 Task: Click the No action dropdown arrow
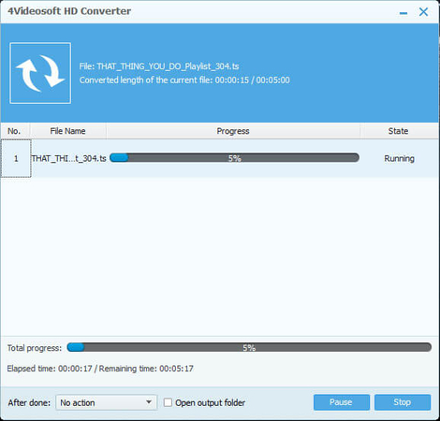pyautogui.click(x=149, y=402)
